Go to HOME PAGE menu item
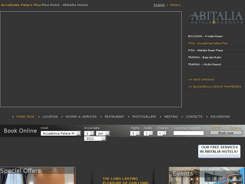245x184 pixels. point(25,117)
